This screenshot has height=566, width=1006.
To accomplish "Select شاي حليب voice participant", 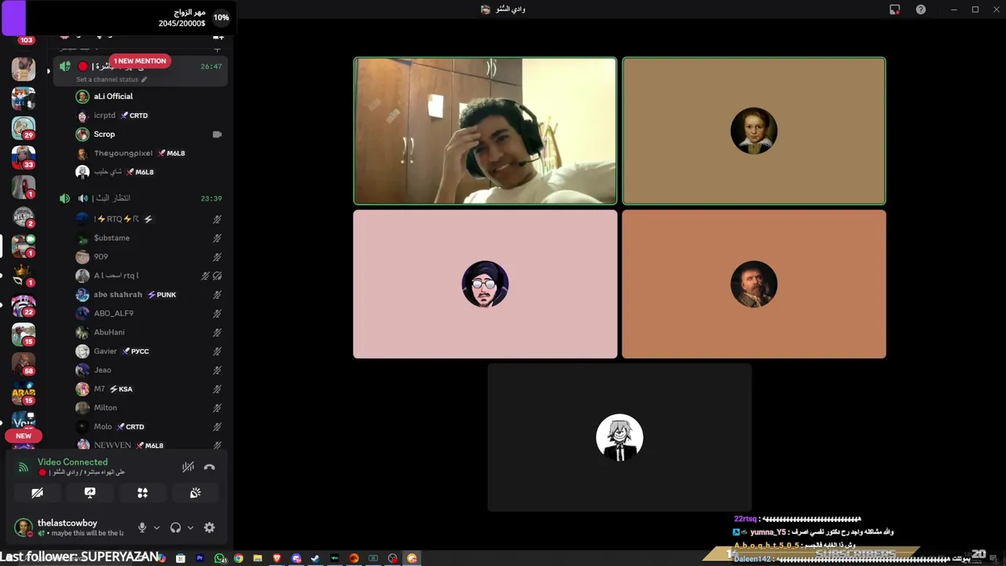I will click(x=141, y=172).
